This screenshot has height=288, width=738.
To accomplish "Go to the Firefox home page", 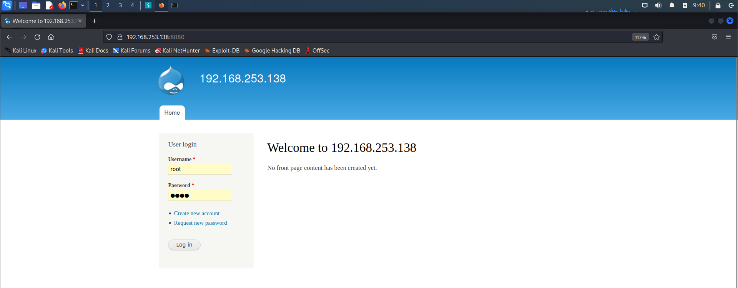I will pyautogui.click(x=51, y=37).
